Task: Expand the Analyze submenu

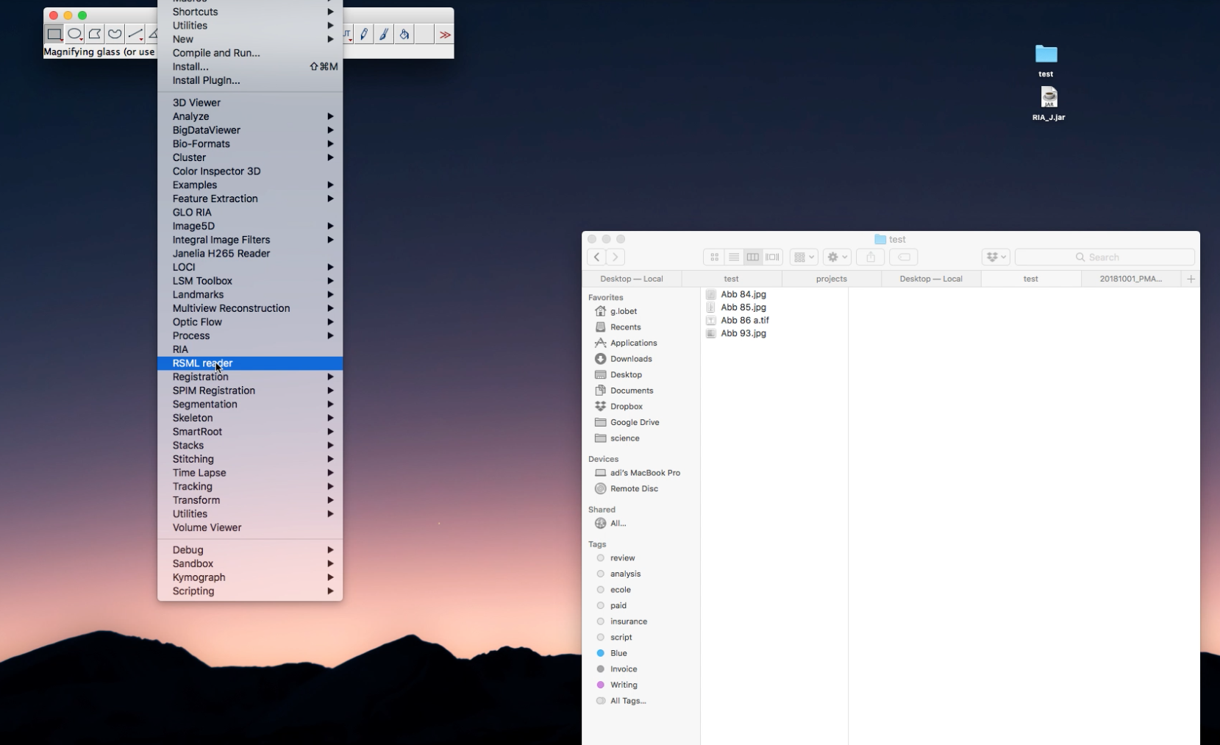Action: (x=250, y=116)
